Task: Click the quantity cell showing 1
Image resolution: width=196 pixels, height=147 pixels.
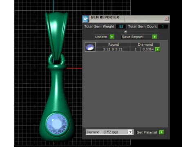Action: tap(136, 49)
